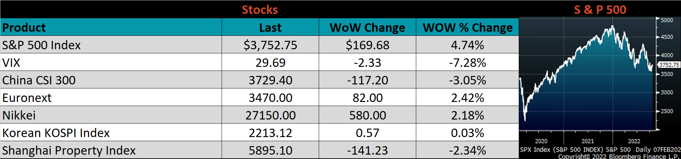Click the S & P 500 chart title
Screen dimensions: 681x159
(x=600, y=9)
